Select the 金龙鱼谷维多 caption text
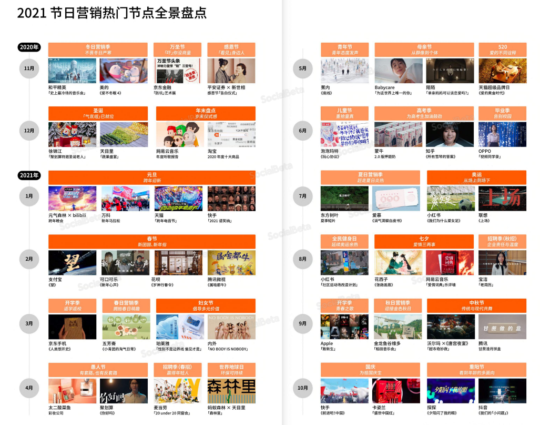 pyautogui.click(x=387, y=343)
